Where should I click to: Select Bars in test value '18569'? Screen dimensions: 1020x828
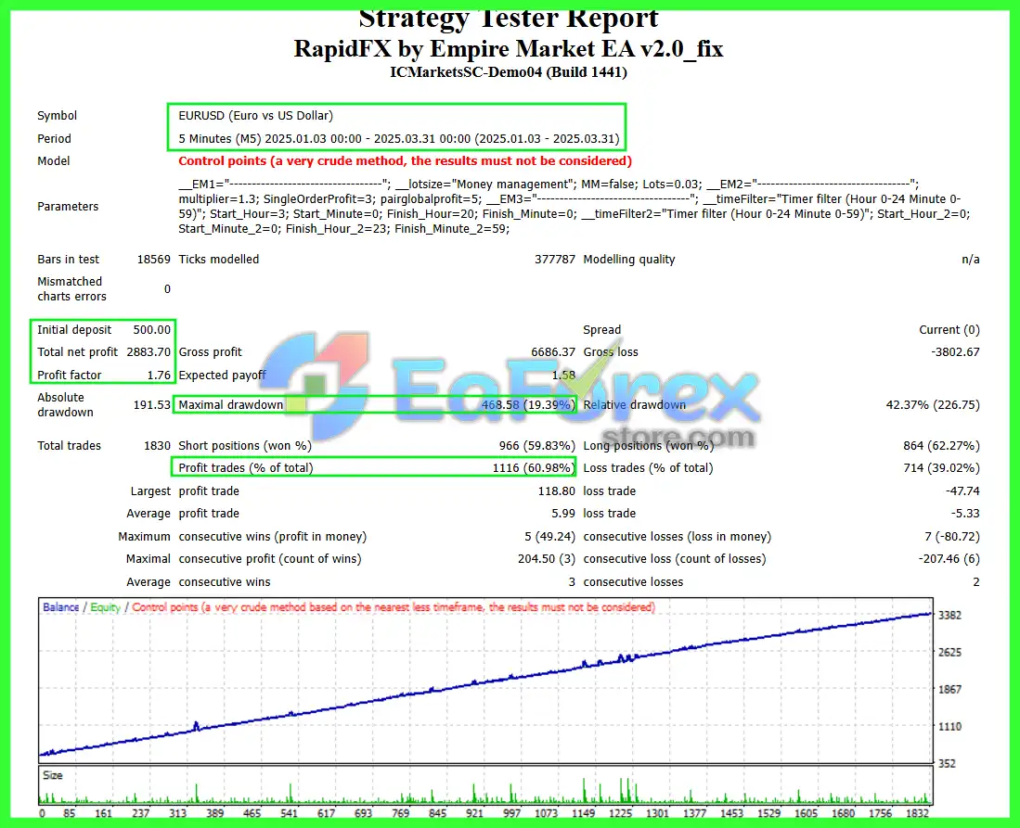(153, 260)
